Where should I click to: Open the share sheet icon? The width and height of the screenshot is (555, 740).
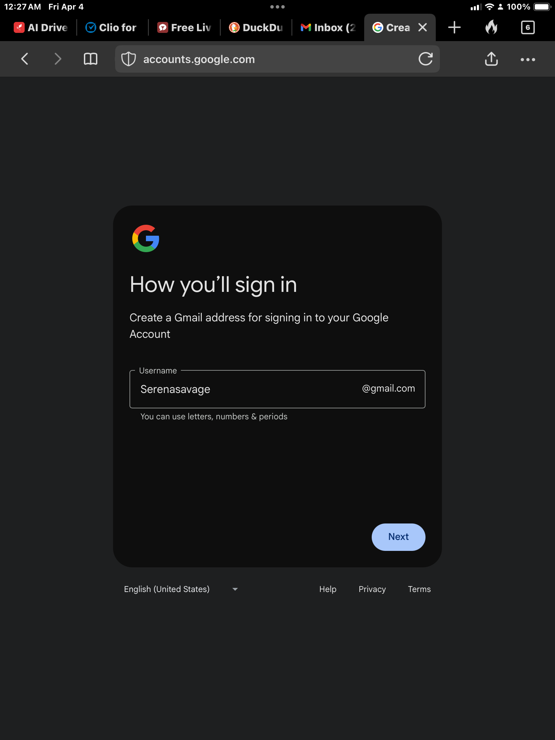tap(491, 59)
